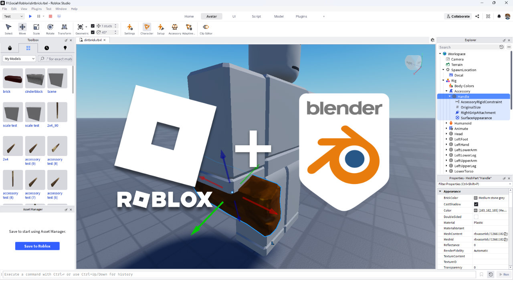
Task: Switch to the Home ribbon tab
Action: [x=189, y=16]
